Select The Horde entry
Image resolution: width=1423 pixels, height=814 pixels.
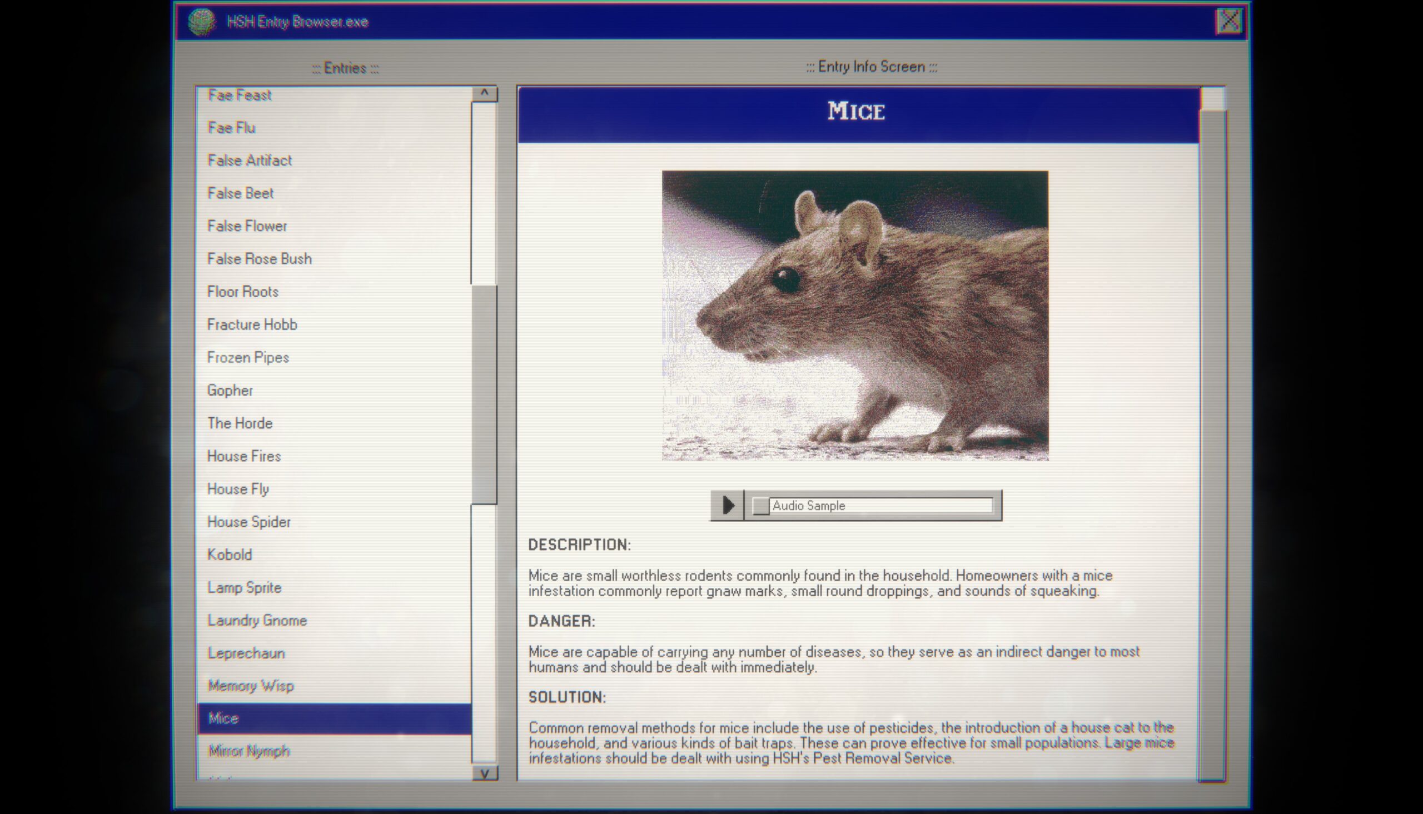[241, 422]
